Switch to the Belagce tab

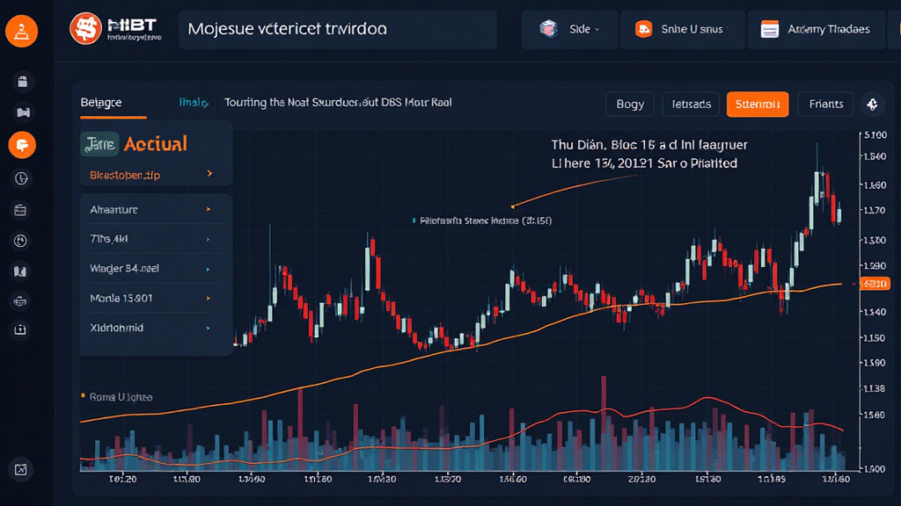coord(102,103)
